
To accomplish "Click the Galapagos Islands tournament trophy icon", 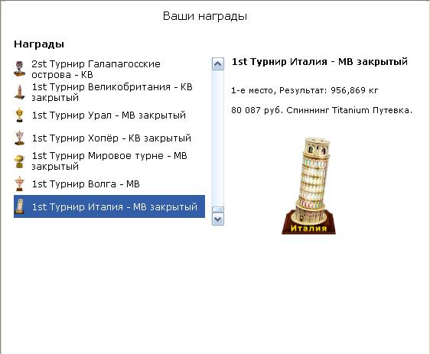I will coord(19,69).
